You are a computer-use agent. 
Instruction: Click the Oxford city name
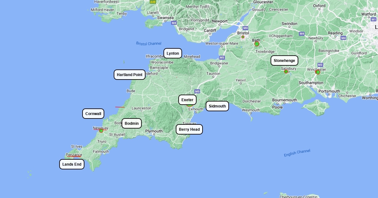point(319,6)
